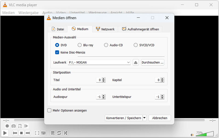Open Konvertieren / Speichern dropdown arrow
The image size is (219, 138).
tap(145, 118)
